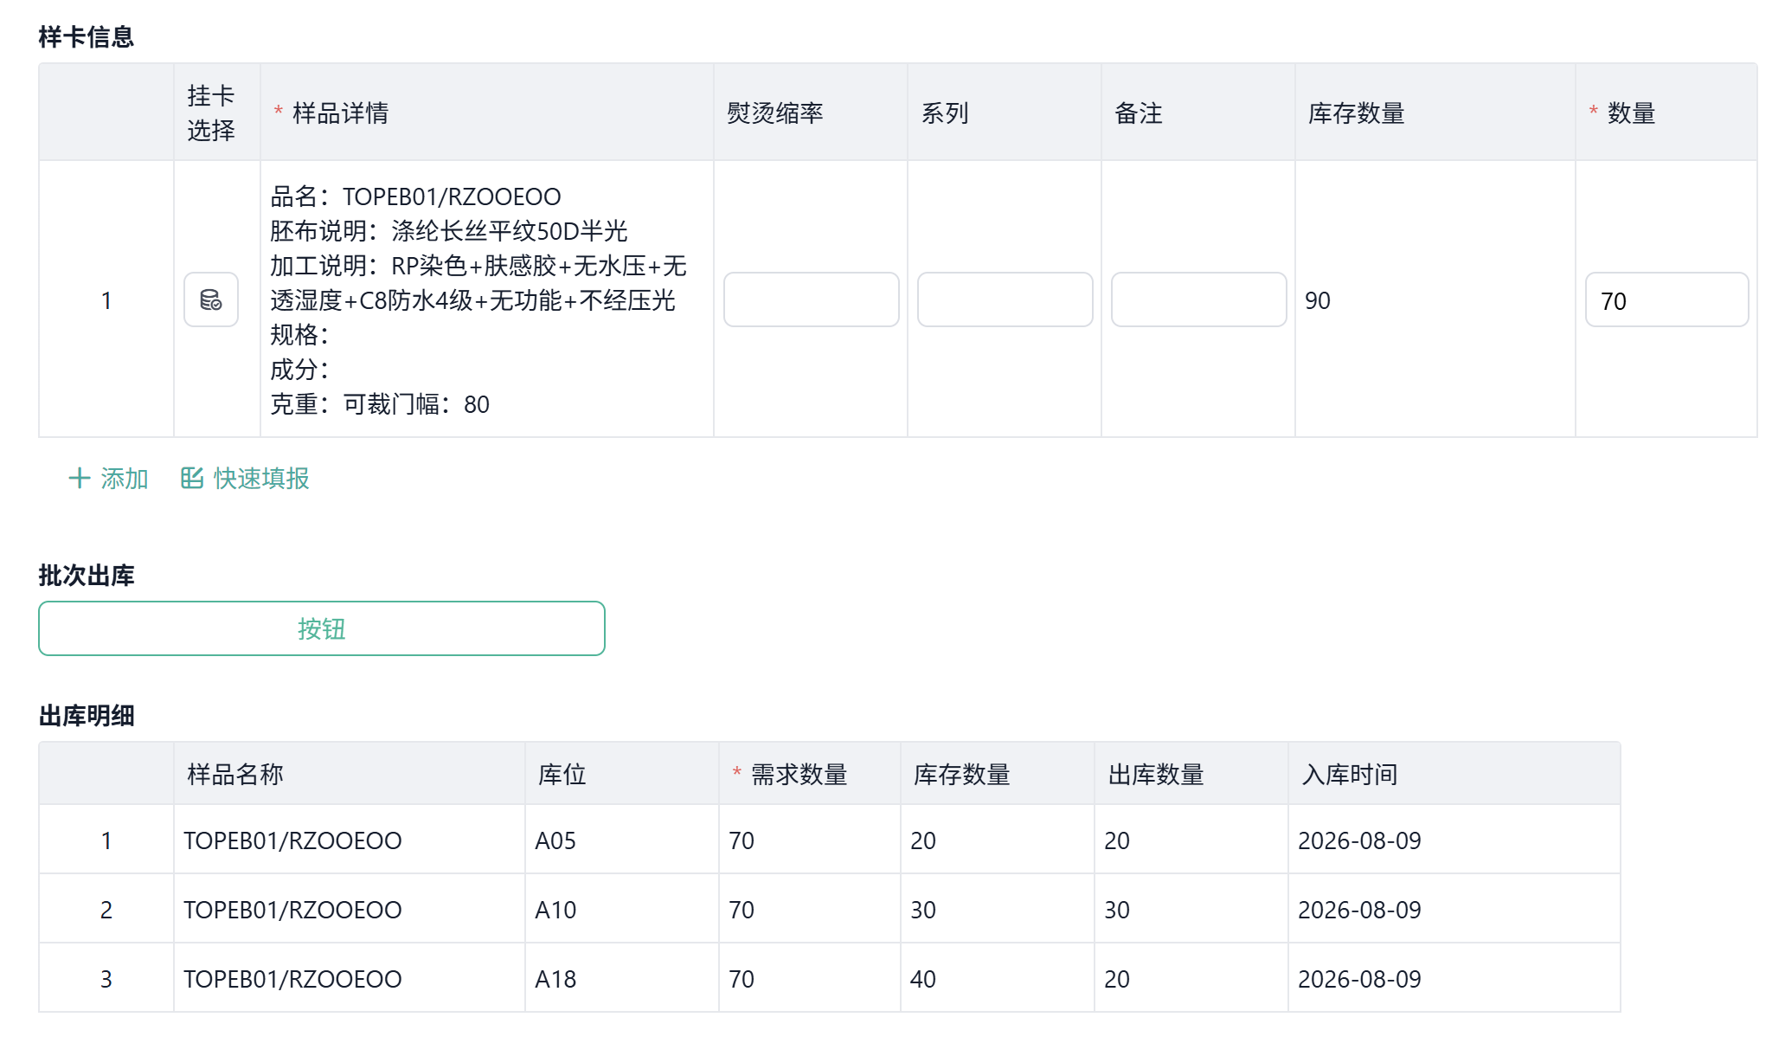Click the 快速填报 edit icon
The width and height of the screenshot is (1772, 1056).
coord(192,478)
